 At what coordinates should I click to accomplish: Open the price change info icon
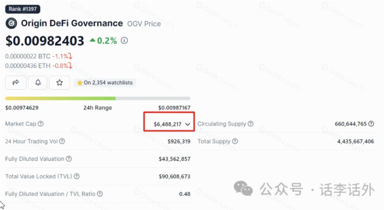point(125,40)
